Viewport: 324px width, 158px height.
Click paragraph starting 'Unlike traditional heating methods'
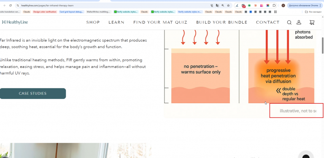[x=73, y=67]
